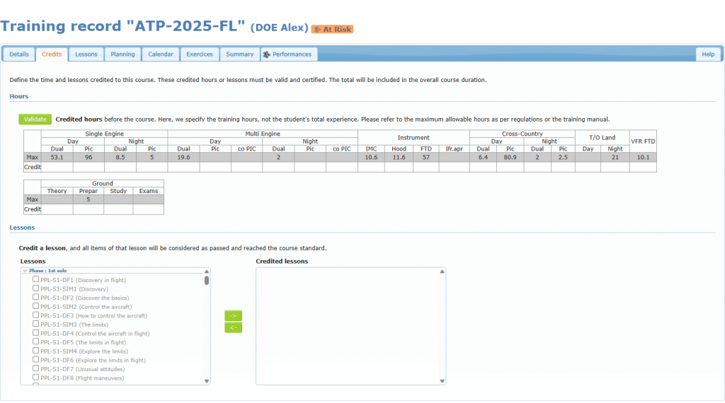Check PPL-S1-SIM4 Explore the limits
Screen dimensions: 725x403
(x=35, y=351)
